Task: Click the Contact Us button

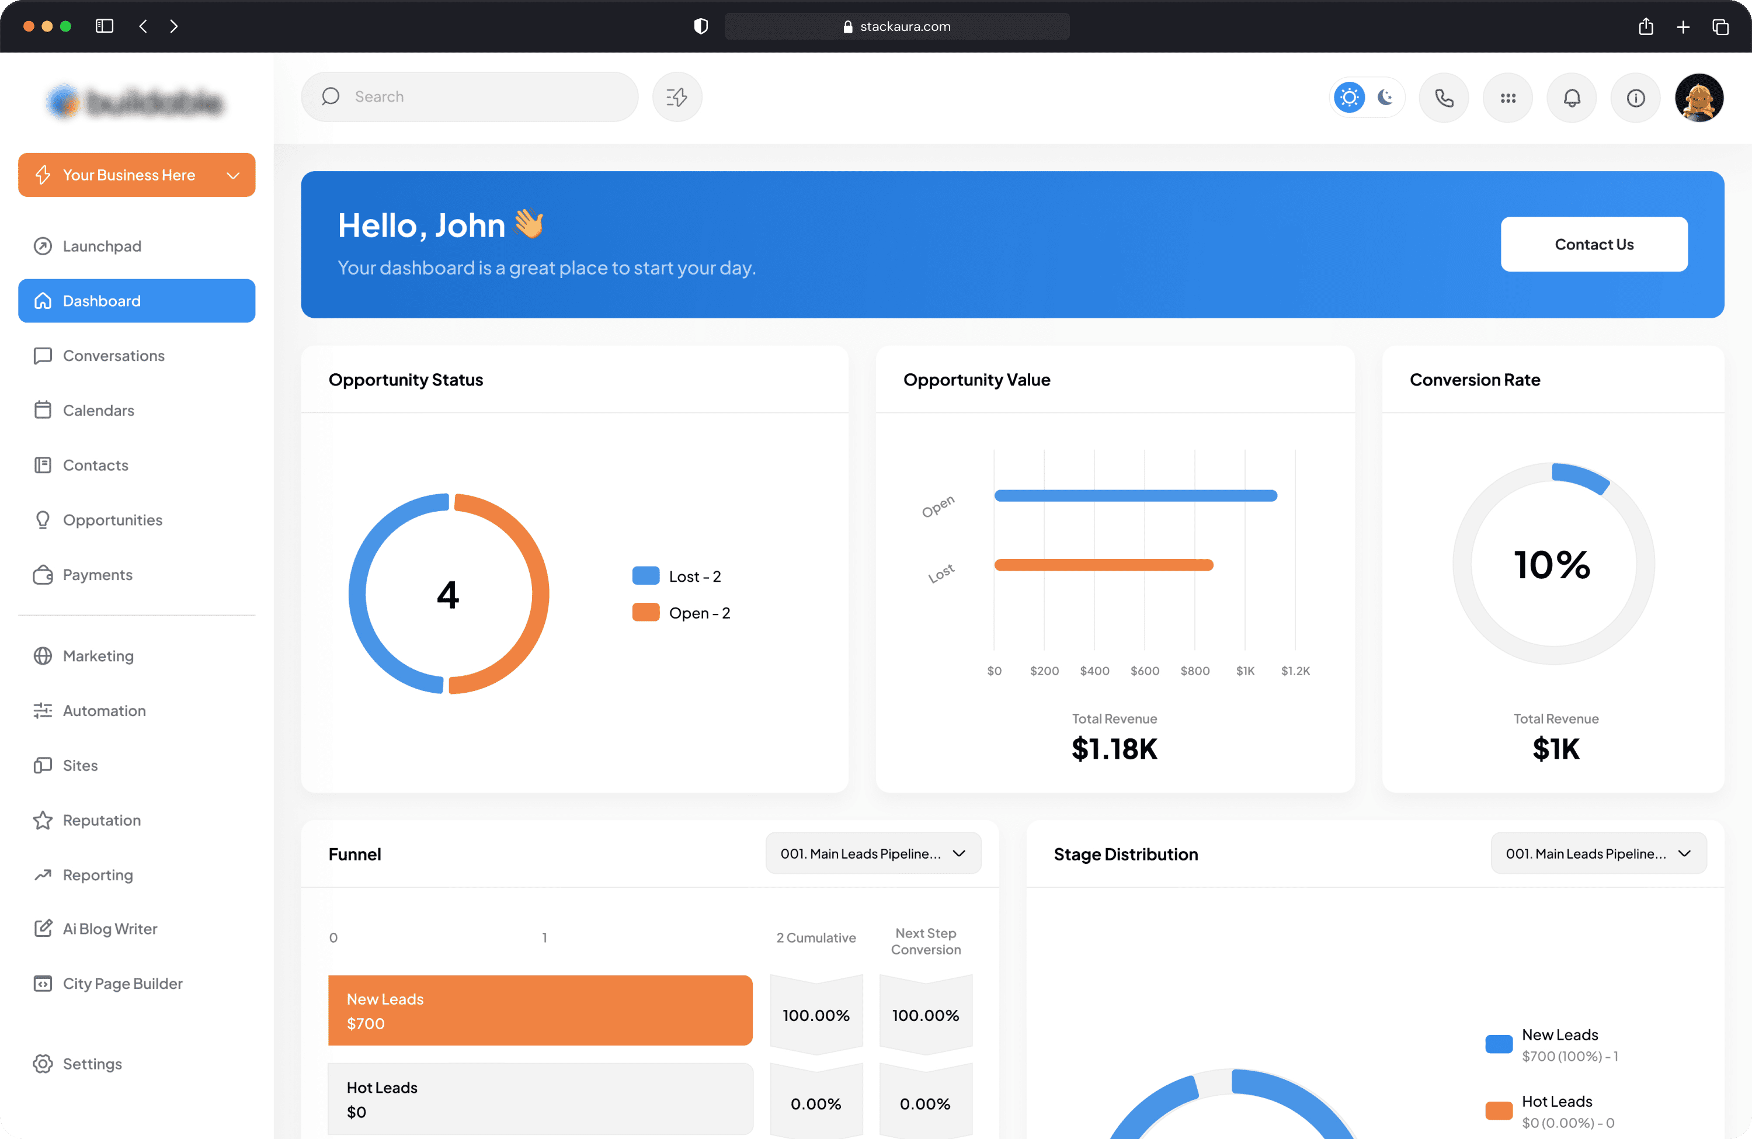Action: (x=1594, y=244)
